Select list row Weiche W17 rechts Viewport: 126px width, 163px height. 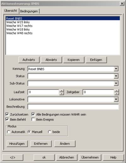(63, 26)
